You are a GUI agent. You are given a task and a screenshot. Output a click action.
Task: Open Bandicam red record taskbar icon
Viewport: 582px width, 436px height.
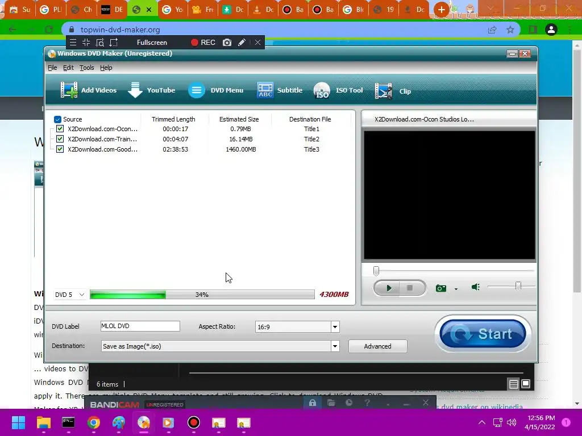coord(193,422)
